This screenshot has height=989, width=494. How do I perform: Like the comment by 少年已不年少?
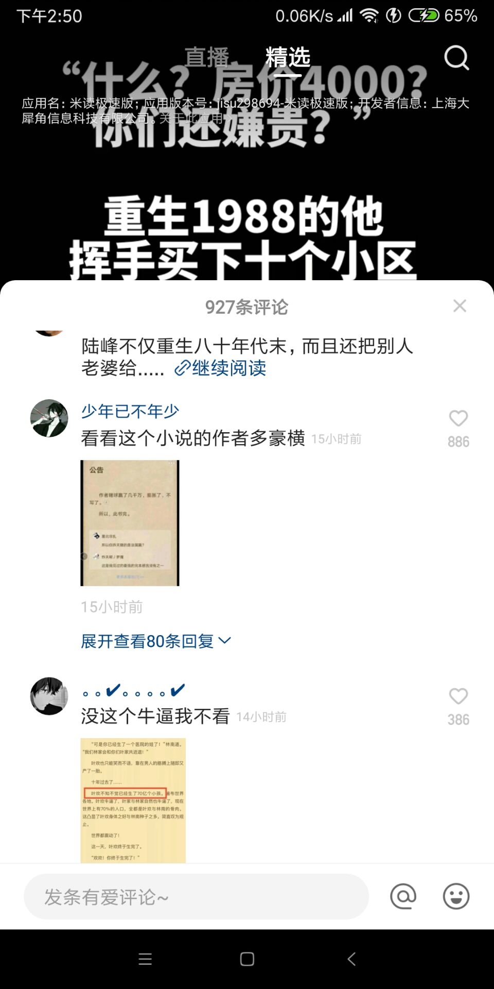[458, 418]
